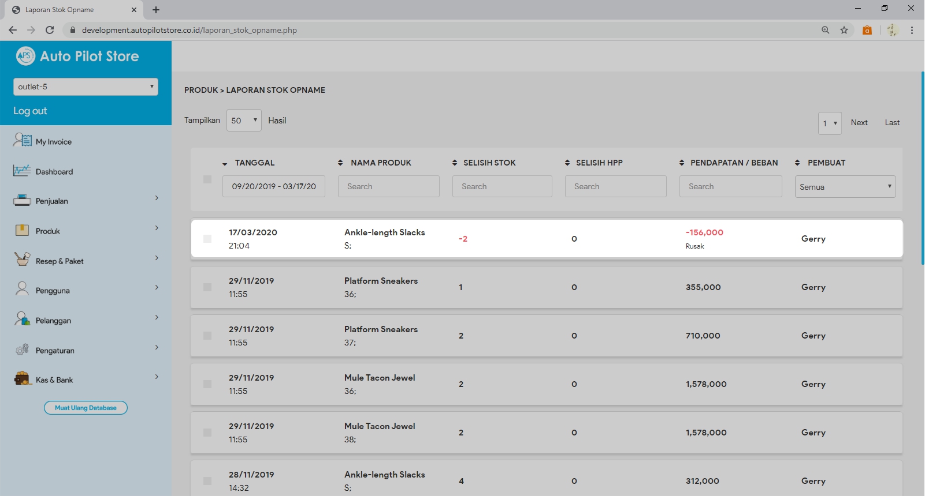Screen dimensions: 925x496
Task: Click the Penjualan cash register icon
Action: 22,201
